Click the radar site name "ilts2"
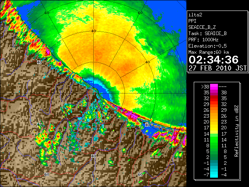The height and width of the screenshot is (187, 249). (x=195, y=15)
